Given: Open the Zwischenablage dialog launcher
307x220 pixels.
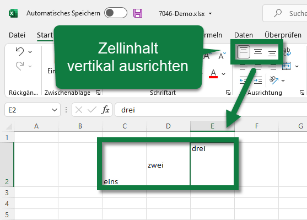Looking at the screenshot, I should click(98, 93).
